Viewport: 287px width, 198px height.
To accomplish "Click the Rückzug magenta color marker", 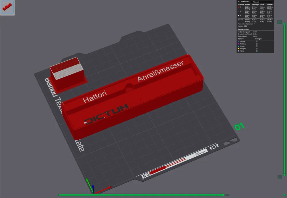I will coord(238,44).
